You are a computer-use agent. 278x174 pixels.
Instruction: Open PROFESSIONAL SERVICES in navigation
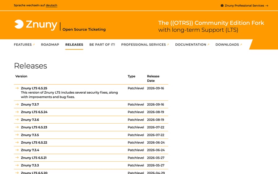[143, 45]
